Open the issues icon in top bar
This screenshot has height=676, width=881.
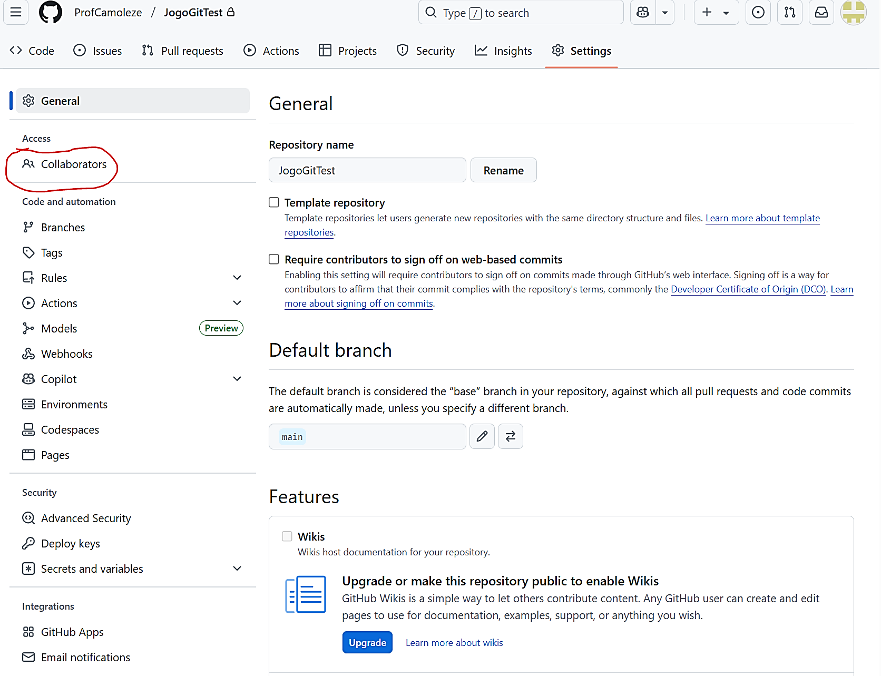pyautogui.click(x=758, y=13)
